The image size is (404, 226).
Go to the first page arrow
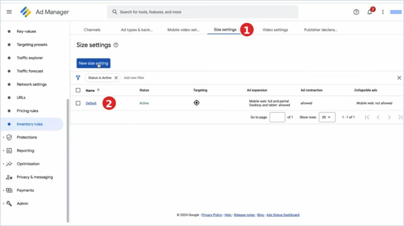[367, 117]
